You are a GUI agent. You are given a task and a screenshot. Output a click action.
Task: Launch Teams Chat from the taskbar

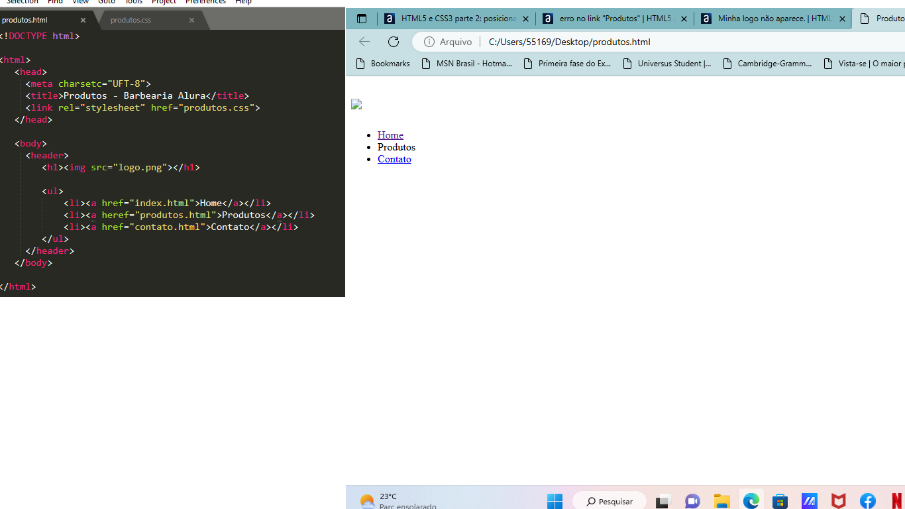pyautogui.click(x=692, y=501)
